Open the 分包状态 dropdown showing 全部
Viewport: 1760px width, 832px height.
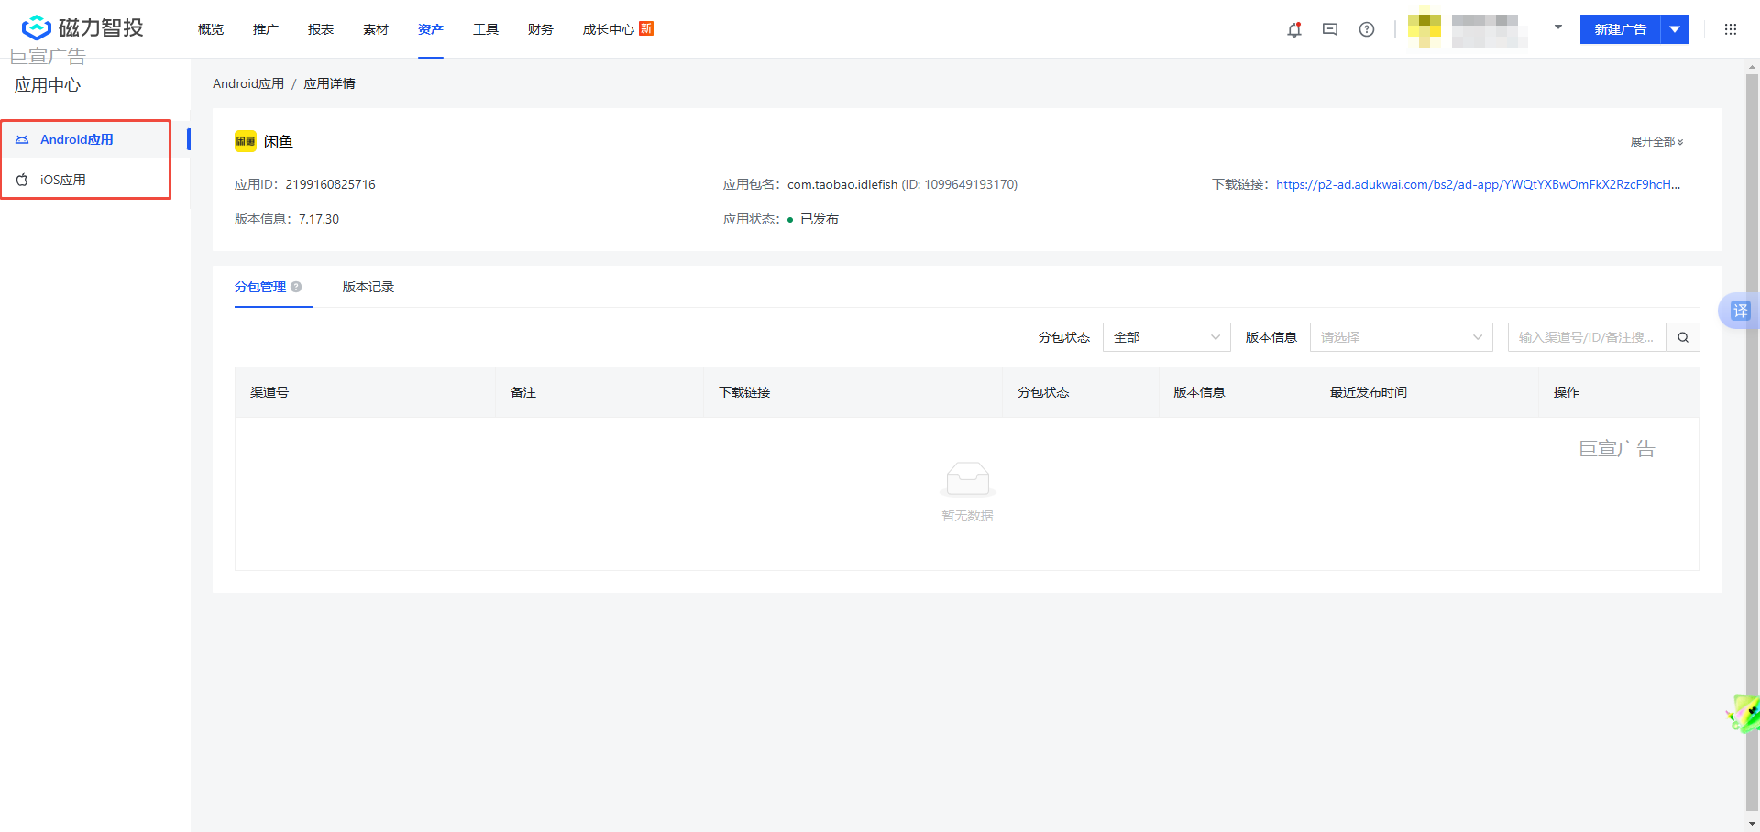(x=1166, y=337)
